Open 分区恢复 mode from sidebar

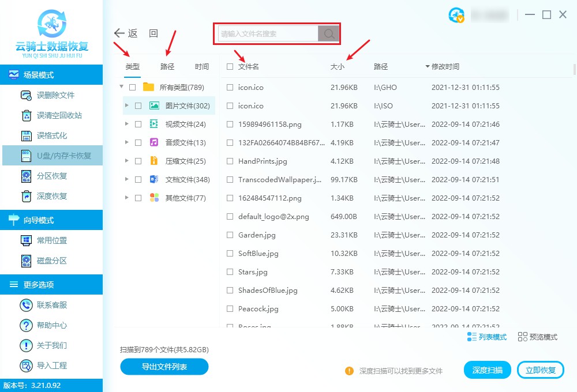tap(52, 176)
